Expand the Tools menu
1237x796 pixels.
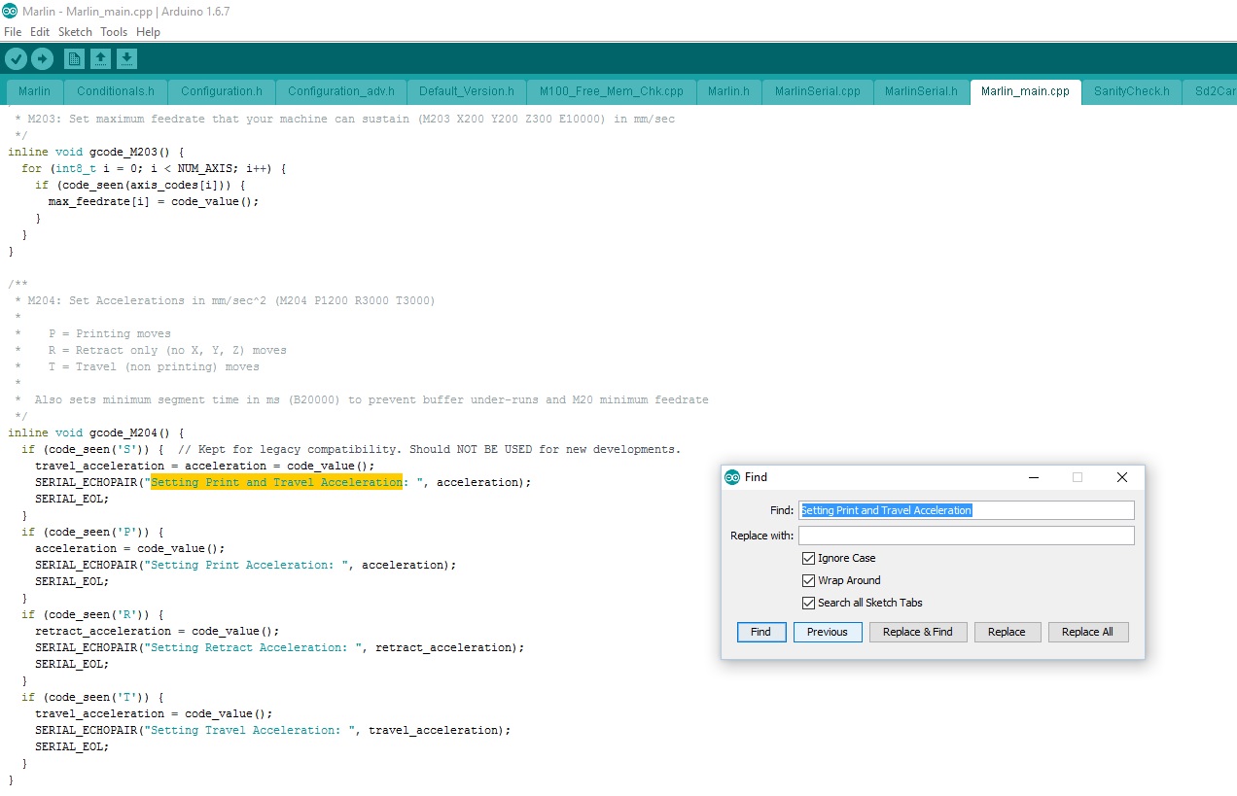(114, 32)
